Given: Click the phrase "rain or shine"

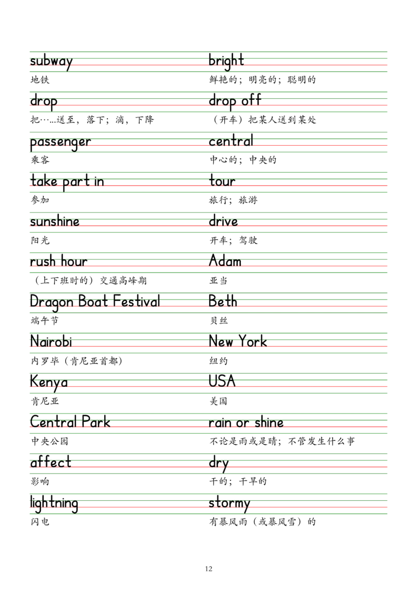Looking at the screenshot, I should click(246, 423).
